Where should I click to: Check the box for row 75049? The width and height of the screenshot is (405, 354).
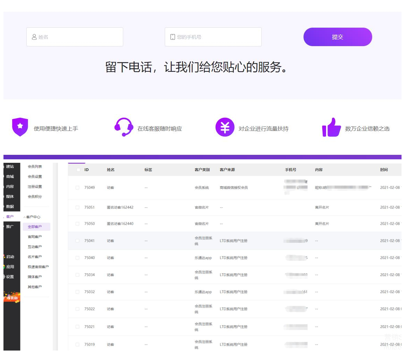tap(78, 188)
